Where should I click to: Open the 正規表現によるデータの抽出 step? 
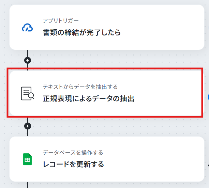click(x=107, y=93)
